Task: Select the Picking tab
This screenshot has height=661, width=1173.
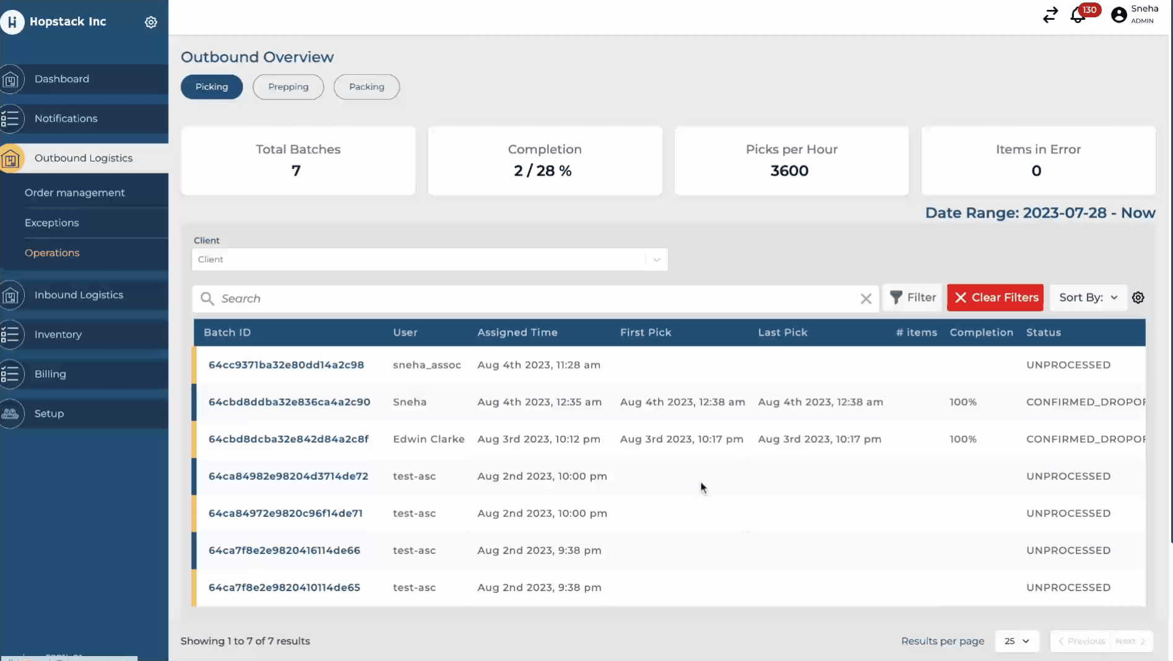Action: click(x=212, y=87)
